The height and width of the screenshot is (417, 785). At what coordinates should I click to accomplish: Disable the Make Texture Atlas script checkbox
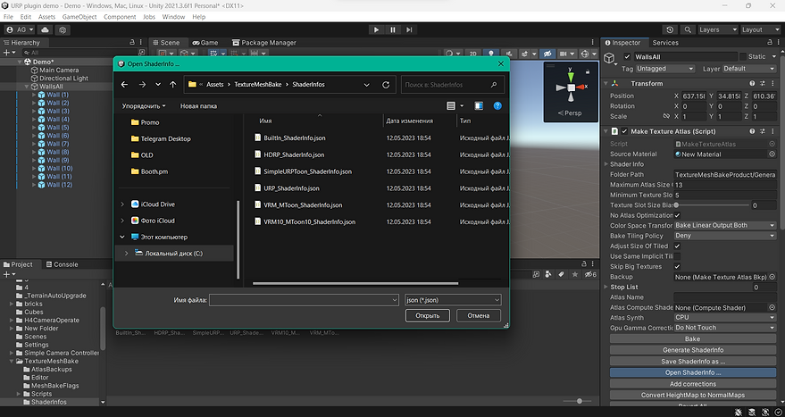click(624, 131)
